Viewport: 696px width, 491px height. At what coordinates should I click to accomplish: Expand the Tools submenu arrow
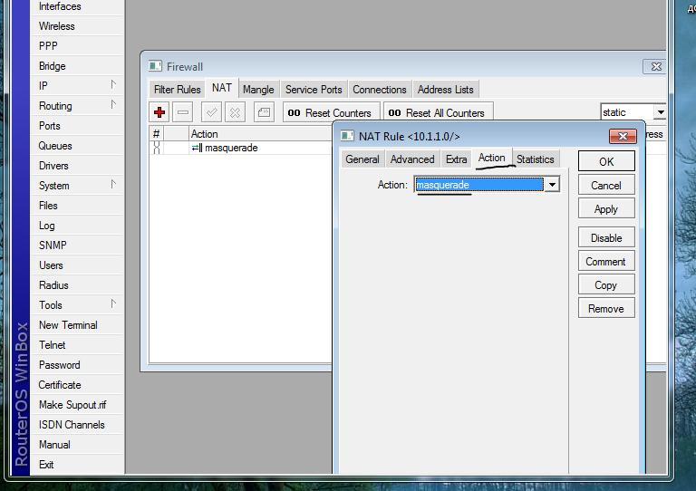(113, 304)
